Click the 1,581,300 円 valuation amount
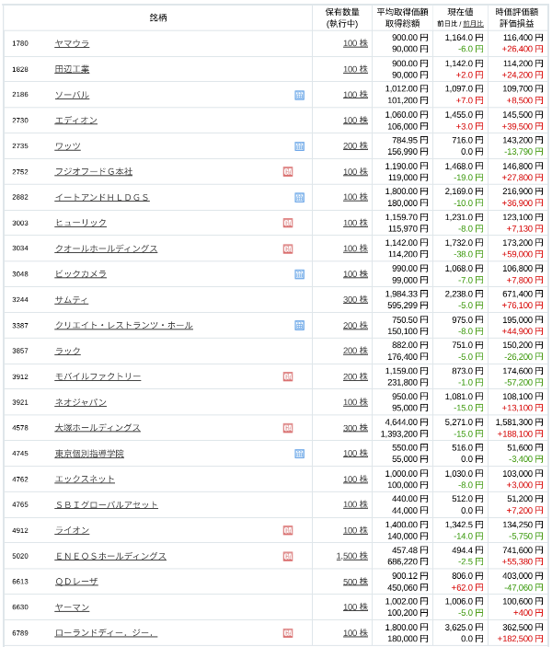Image resolution: width=552 pixels, height=647 pixels. pyautogui.click(x=520, y=422)
